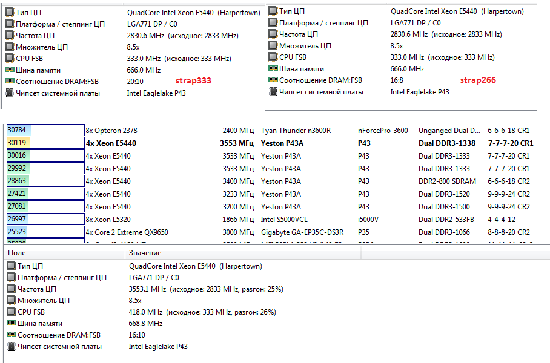
Task: Click the chip icon beside Множитель ЦП under Поле header
Action: pos(12,300)
